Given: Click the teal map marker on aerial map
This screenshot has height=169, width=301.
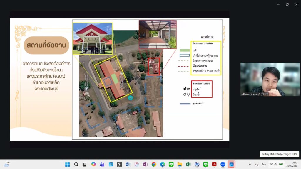Looking at the screenshot, I should point(131,98).
